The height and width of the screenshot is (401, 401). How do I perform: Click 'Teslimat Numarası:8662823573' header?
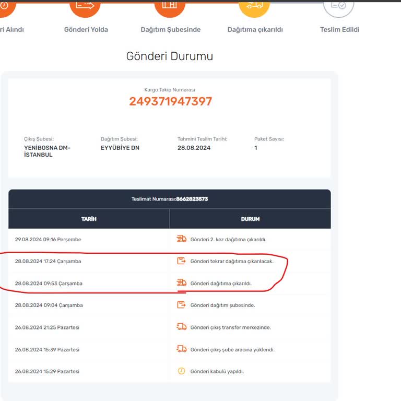click(170, 199)
